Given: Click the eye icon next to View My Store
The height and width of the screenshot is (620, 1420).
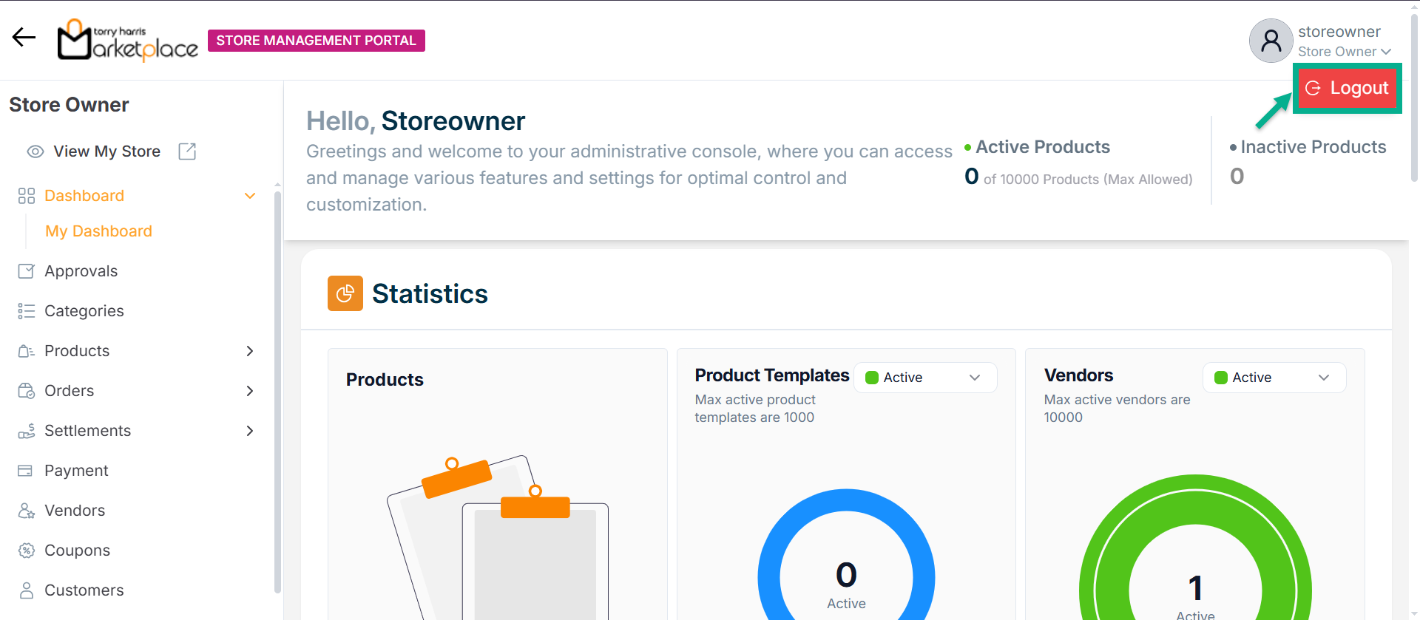Looking at the screenshot, I should tap(35, 151).
